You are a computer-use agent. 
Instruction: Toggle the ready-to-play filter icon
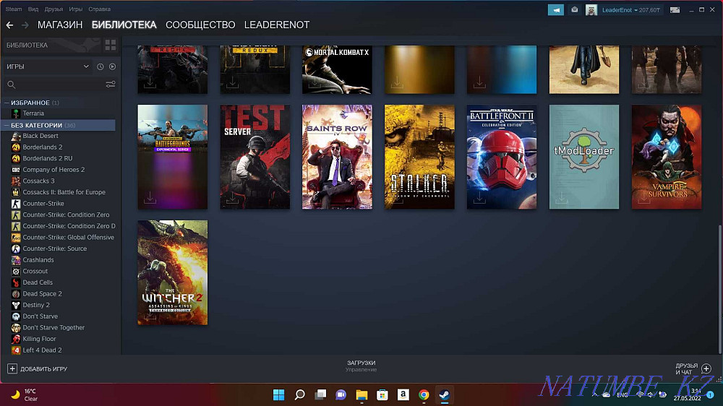[x=112, y=66]
